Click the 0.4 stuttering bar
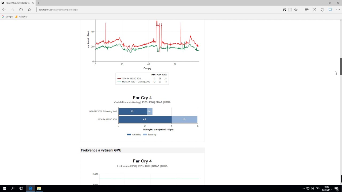 point(150,111)
